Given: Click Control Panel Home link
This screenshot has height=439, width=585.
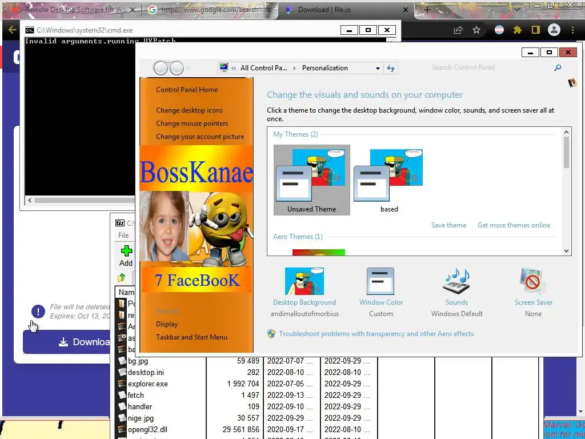Looking at the screenshot, I should (187, 90).
